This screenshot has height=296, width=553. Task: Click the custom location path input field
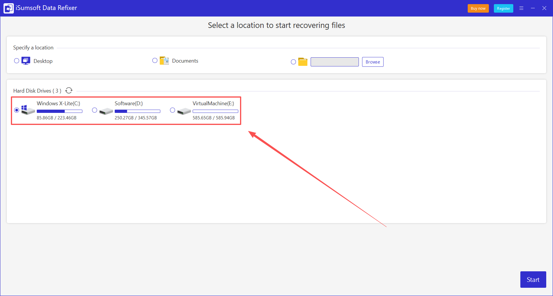point(334,62)
